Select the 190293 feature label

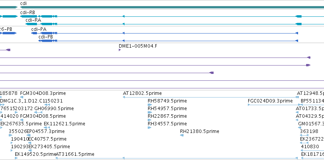coord(20,147)
